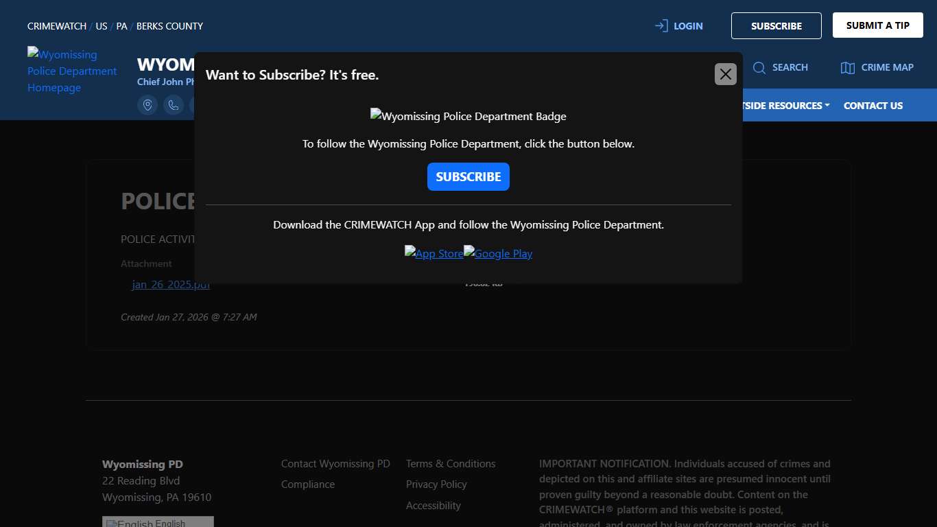Image resolution: width=937 pixels, height=527 pixels.
Task: Open the Privacy Policy footer link
Action: pyautogui.click(x=436, y=484)
